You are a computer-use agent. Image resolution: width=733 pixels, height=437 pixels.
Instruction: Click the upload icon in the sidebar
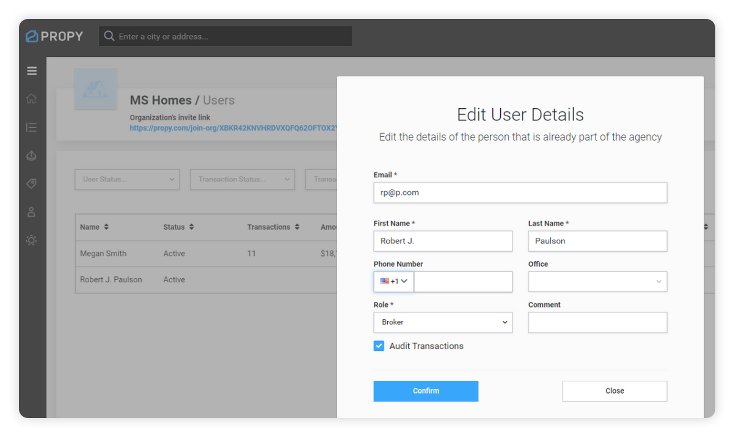click(x=32, y=155)
